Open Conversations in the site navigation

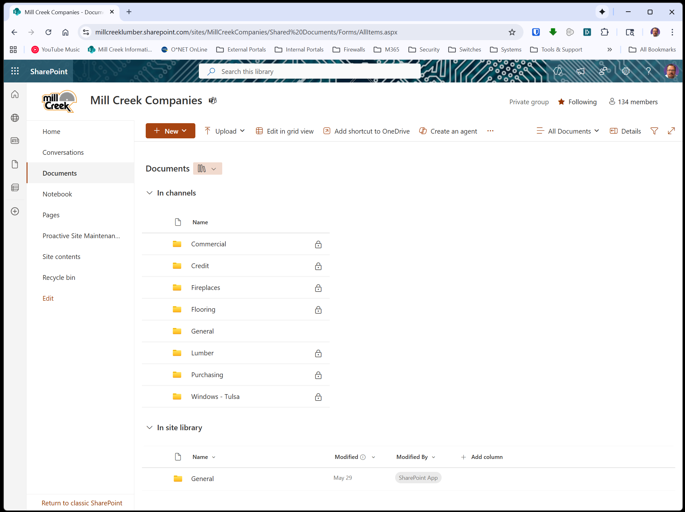coord(63,152)
